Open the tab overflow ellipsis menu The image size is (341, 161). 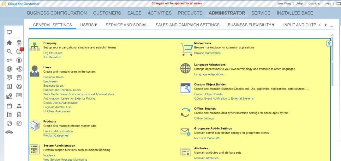coord(332,26)
